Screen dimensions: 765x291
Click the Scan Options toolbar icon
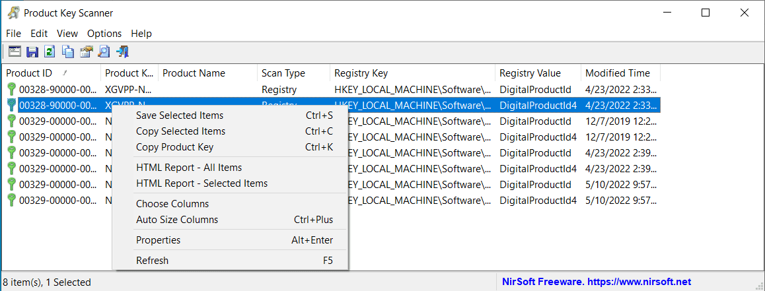[x=15, y=51]
